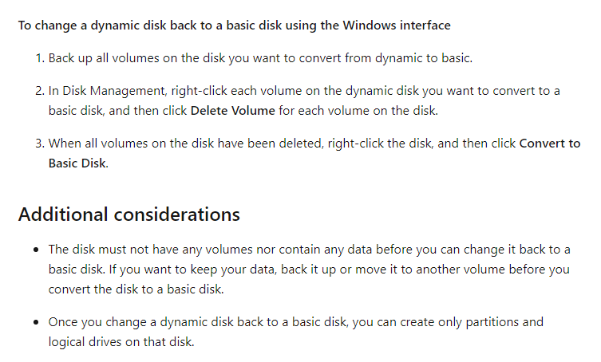This screenshot has height=362, width=601.
Task: Click the words 'Disk Management' in step 2
Action: 113,91
